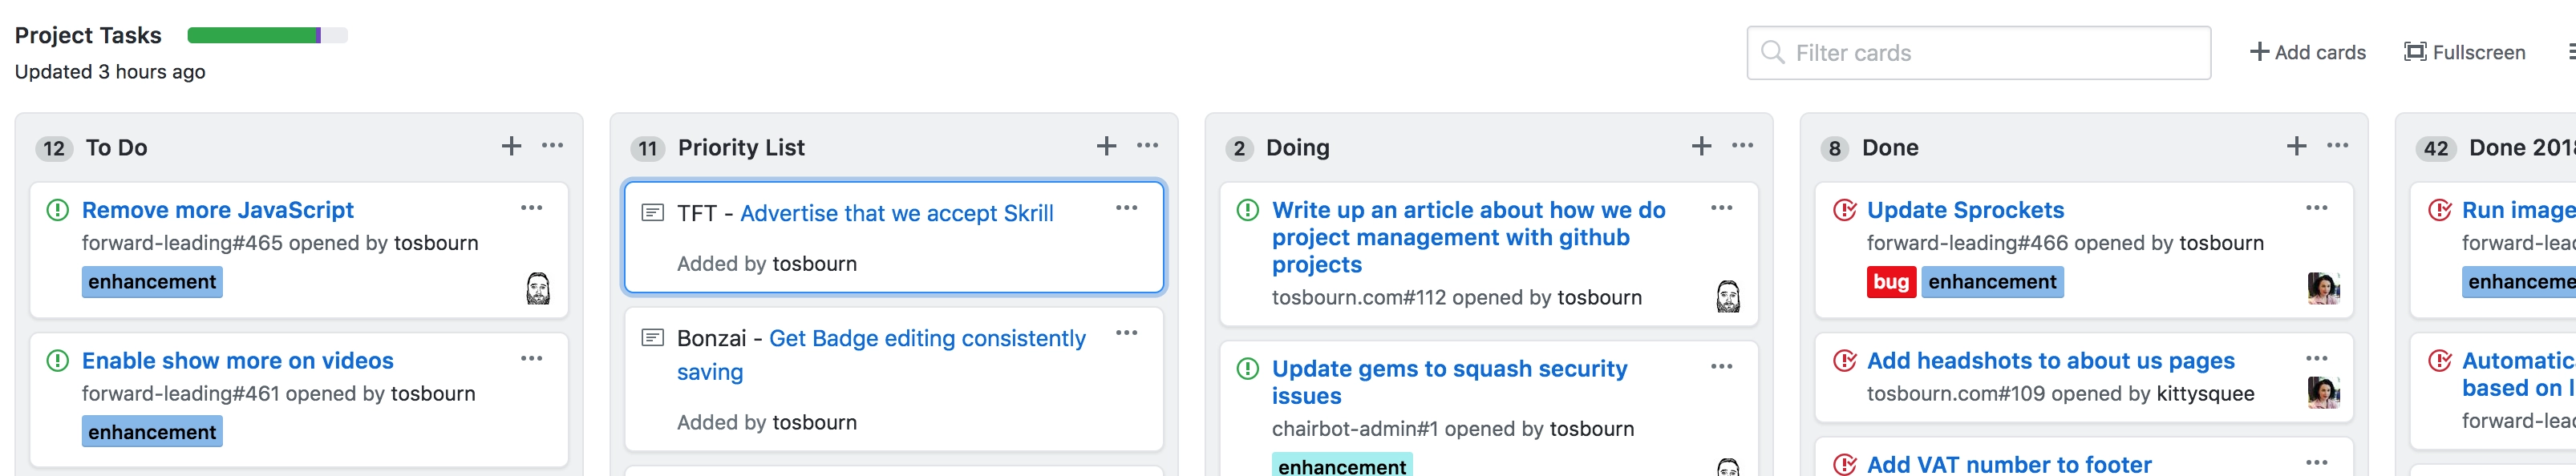Open menu on Add VAT number card

(x=2316, y=462)
